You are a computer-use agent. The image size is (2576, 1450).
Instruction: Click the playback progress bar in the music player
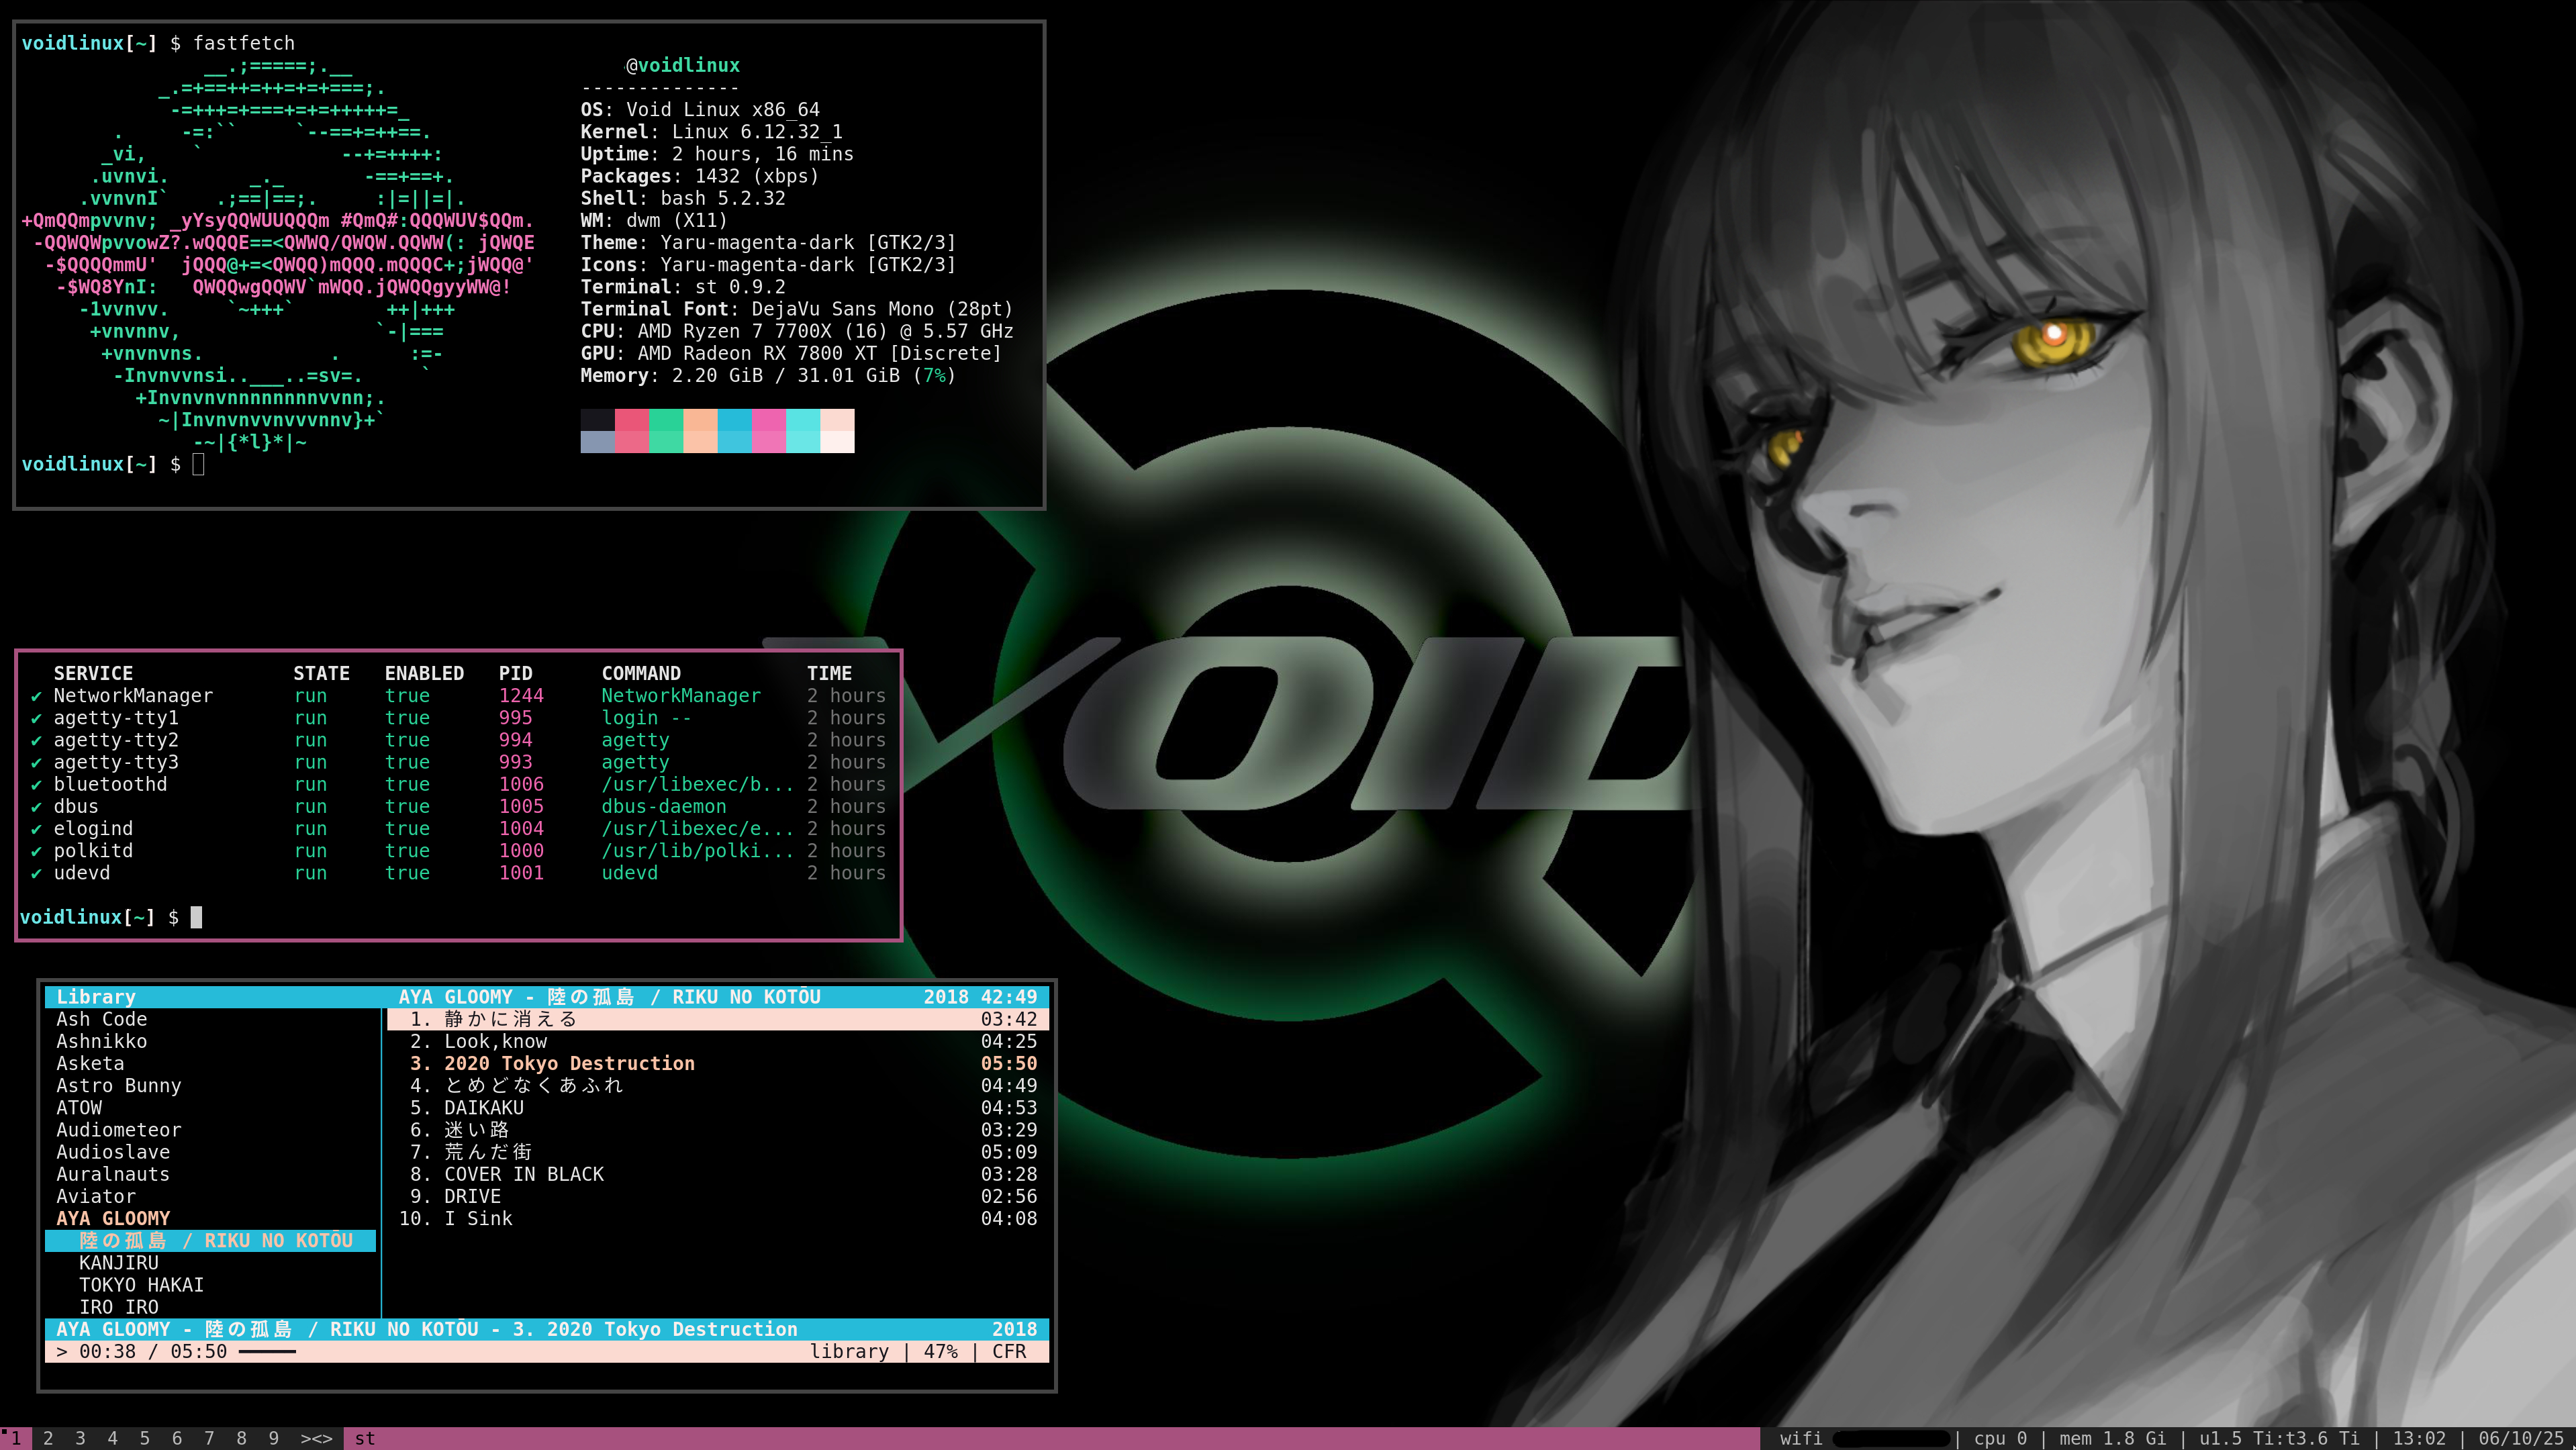267,1352
